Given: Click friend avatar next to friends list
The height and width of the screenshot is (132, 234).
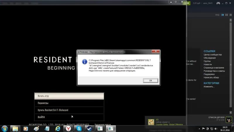Looking at the screenshot, I should point(229,120).
